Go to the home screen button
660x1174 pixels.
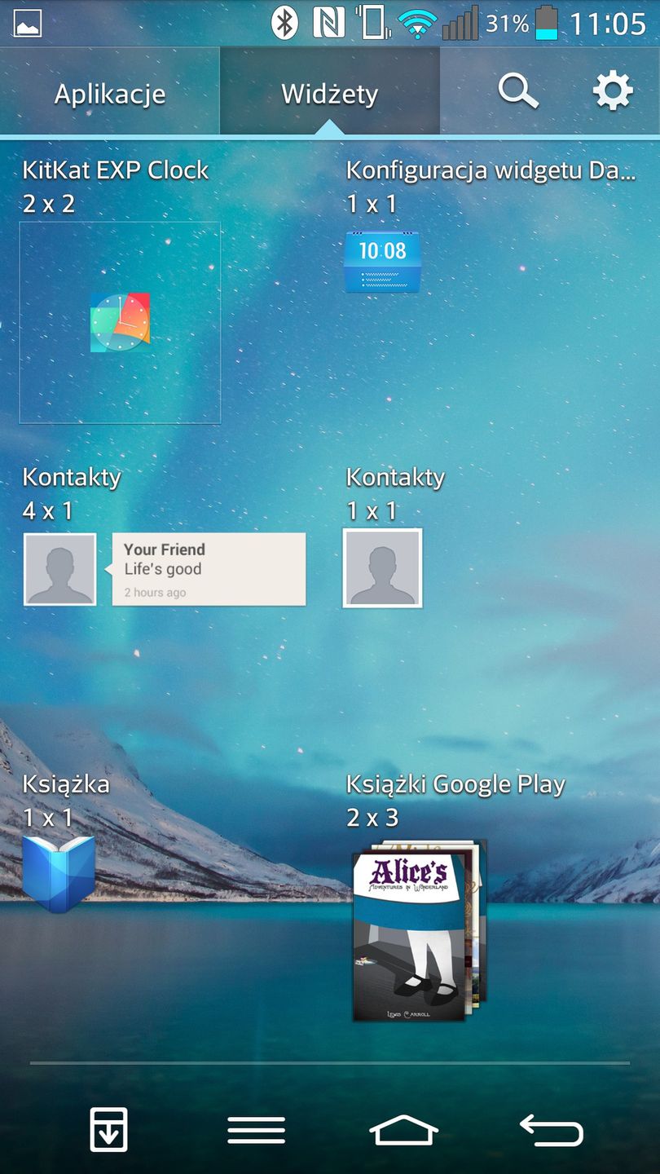point(404,1131)
